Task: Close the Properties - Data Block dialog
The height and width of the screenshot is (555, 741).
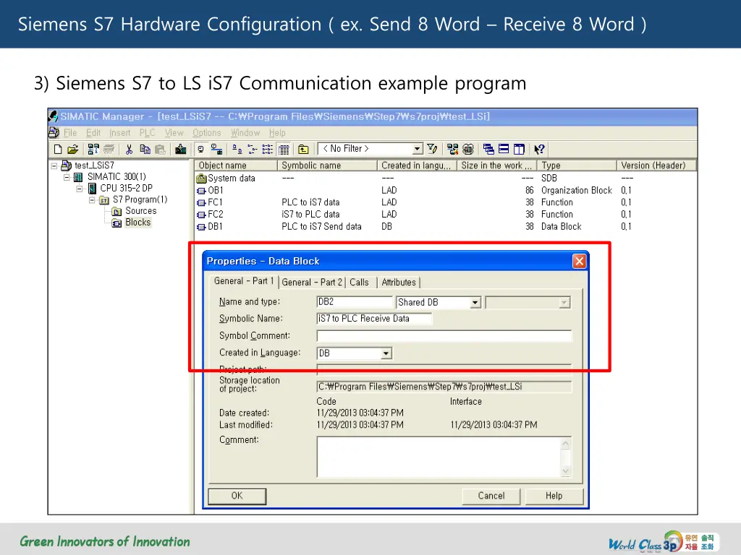Action: point(579,261)
